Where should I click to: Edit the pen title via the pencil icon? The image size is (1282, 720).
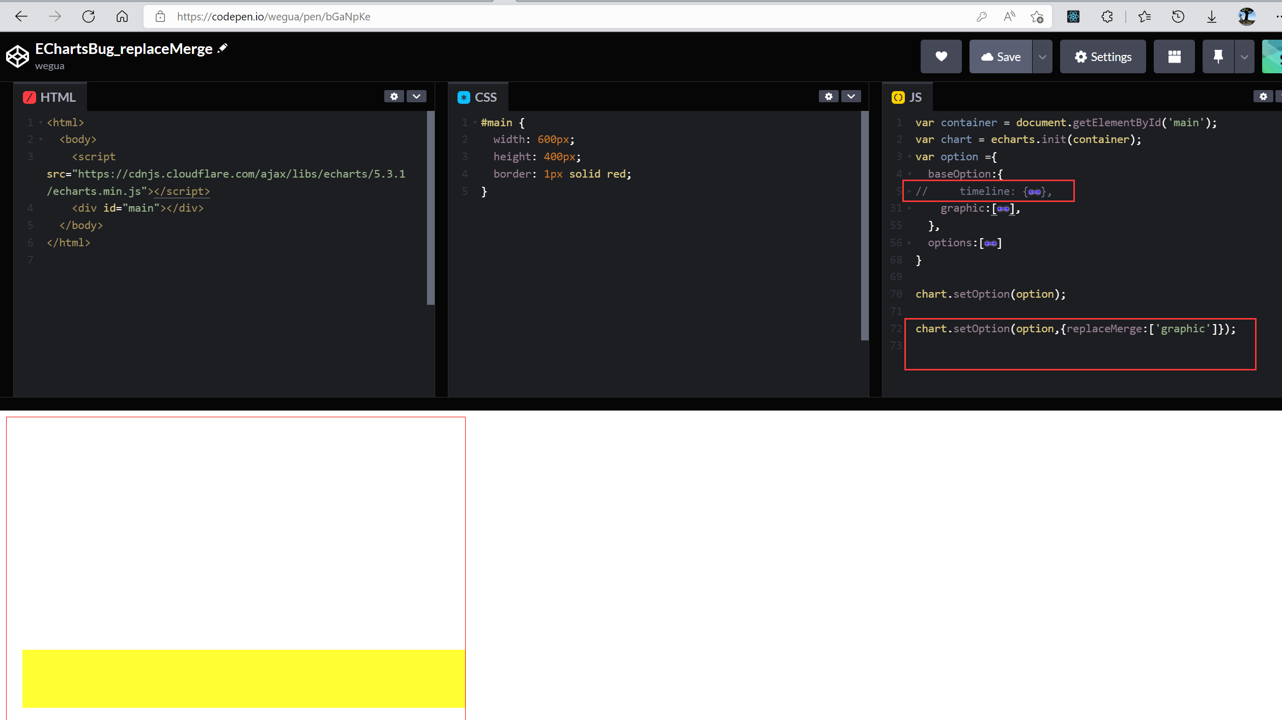[x=222, y=47]
